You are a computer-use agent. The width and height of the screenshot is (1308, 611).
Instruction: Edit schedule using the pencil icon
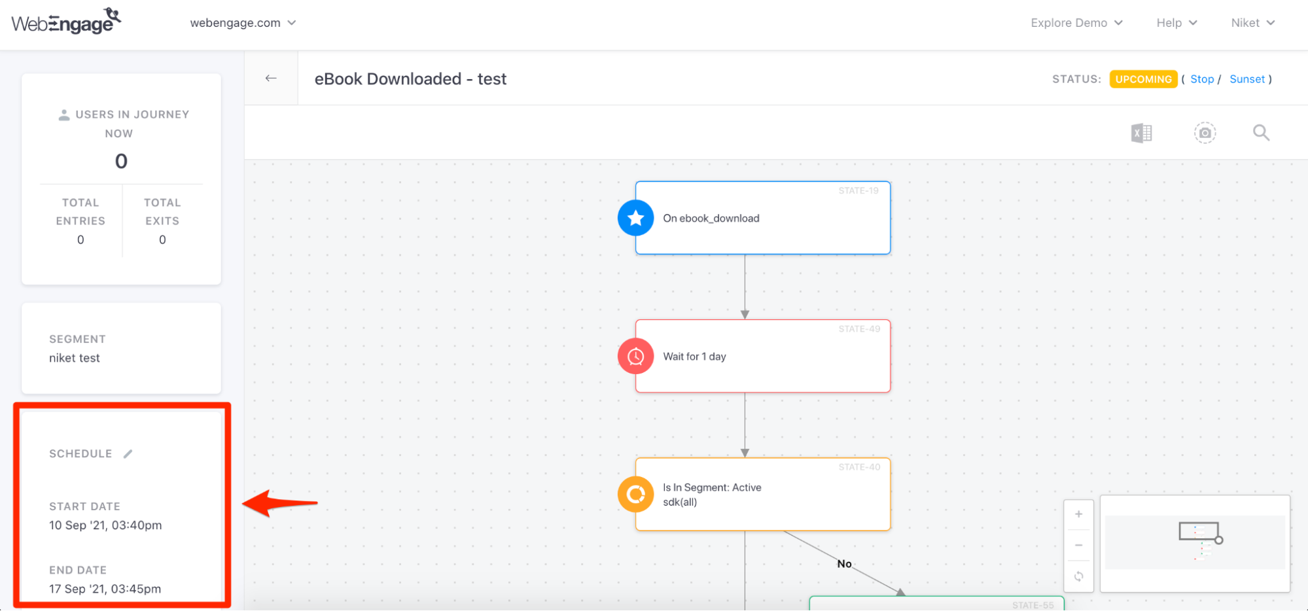click(128, 454)
